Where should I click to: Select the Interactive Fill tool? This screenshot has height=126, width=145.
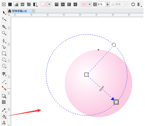pyautogui.click(x=4, y=116)
